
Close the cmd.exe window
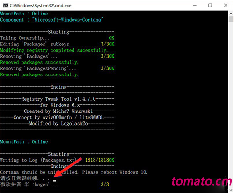(x=226, y=5)
